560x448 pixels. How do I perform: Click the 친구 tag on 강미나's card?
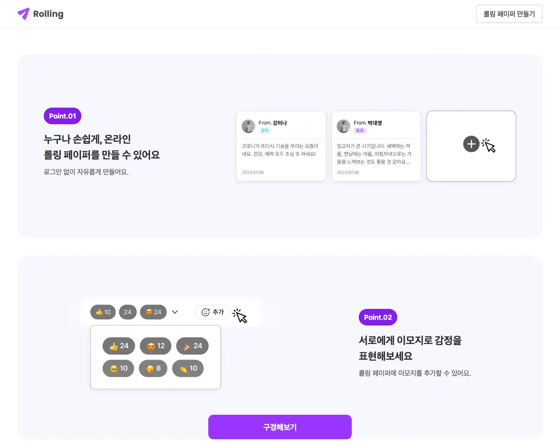[x=265, y=131]
